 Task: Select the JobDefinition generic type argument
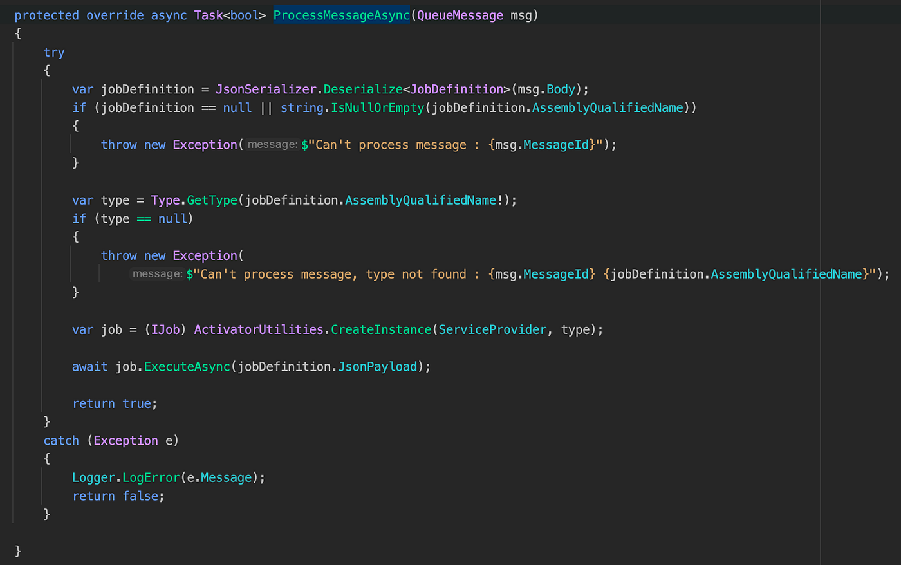coord(457,89)
